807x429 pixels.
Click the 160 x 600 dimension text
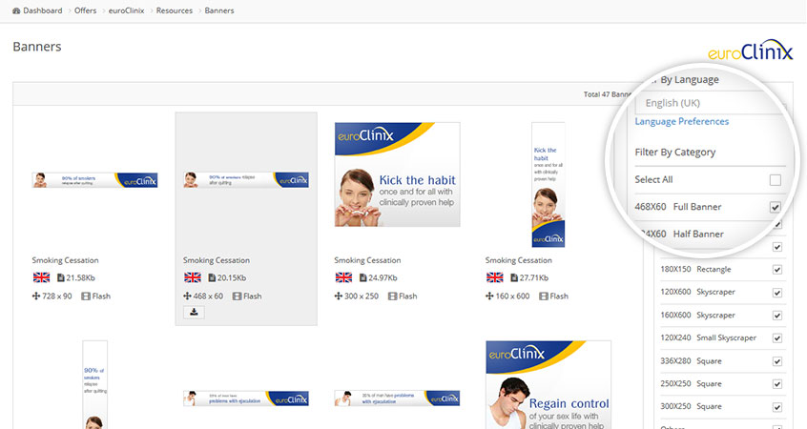tap(512, 296)
